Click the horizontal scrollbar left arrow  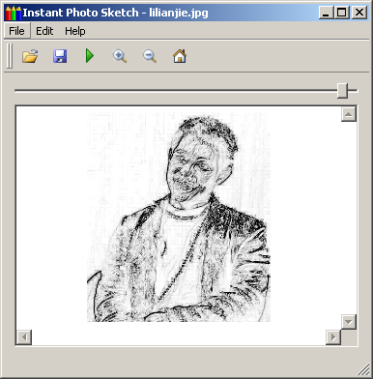point(24,337)
